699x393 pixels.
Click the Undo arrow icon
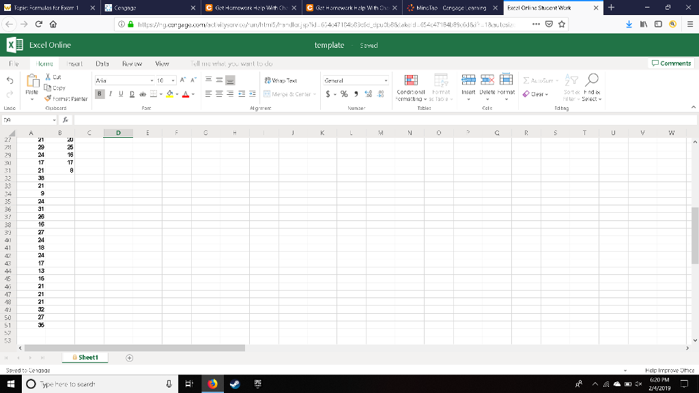coord(10,81)
